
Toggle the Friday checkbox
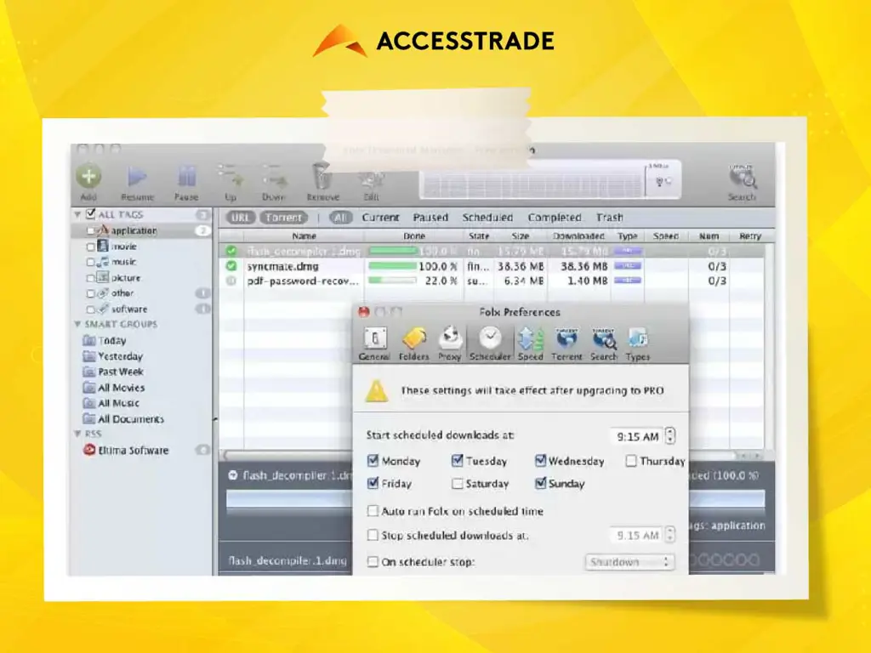[373, 483]
